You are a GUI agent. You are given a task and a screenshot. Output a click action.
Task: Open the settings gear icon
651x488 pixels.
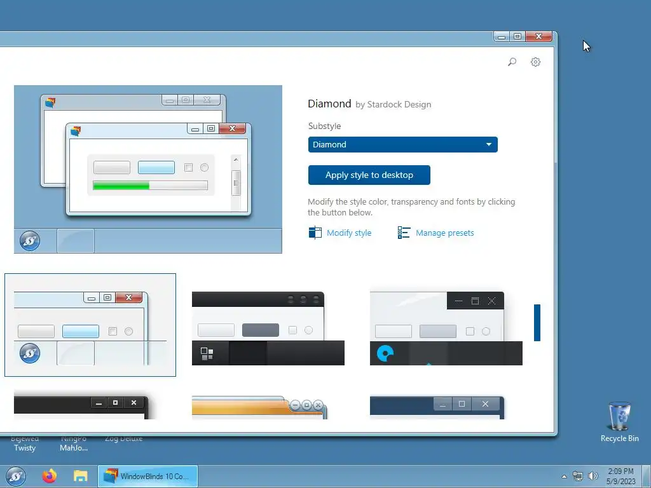[535, 62]
